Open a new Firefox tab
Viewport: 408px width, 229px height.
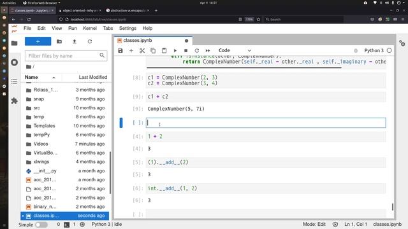156,11
